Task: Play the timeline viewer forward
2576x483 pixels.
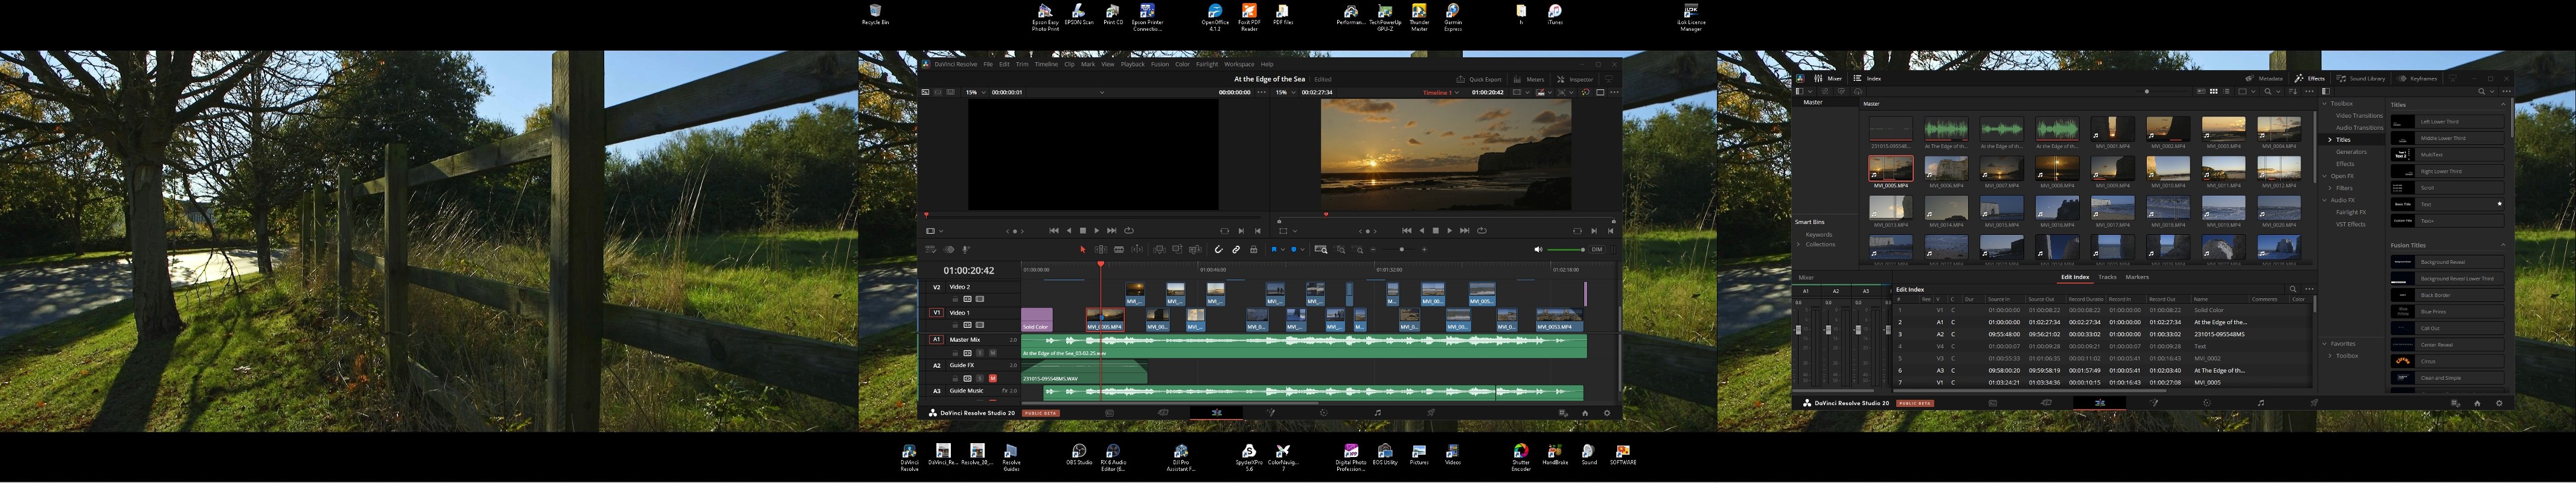Action: [1449, 231]
